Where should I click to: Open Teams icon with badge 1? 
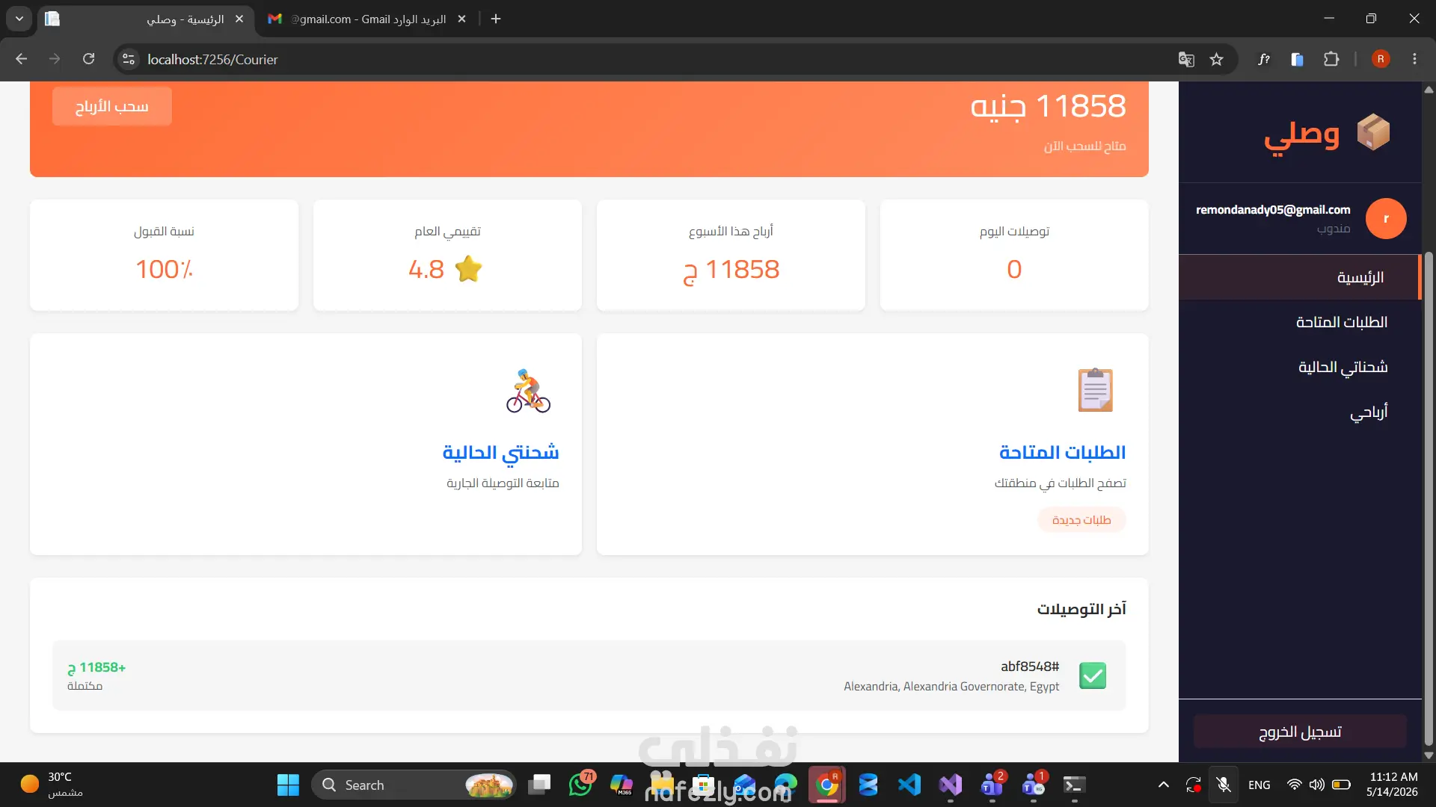pos(1034,785)
